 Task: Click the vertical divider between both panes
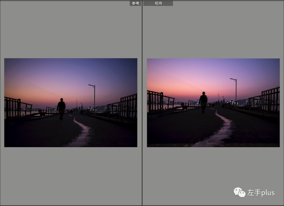click(x=142, y=103)
